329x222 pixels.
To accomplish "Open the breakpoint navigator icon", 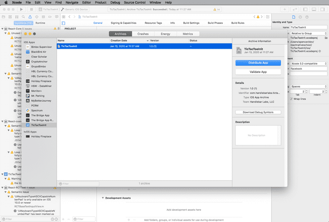I will (x=50, y=17).
